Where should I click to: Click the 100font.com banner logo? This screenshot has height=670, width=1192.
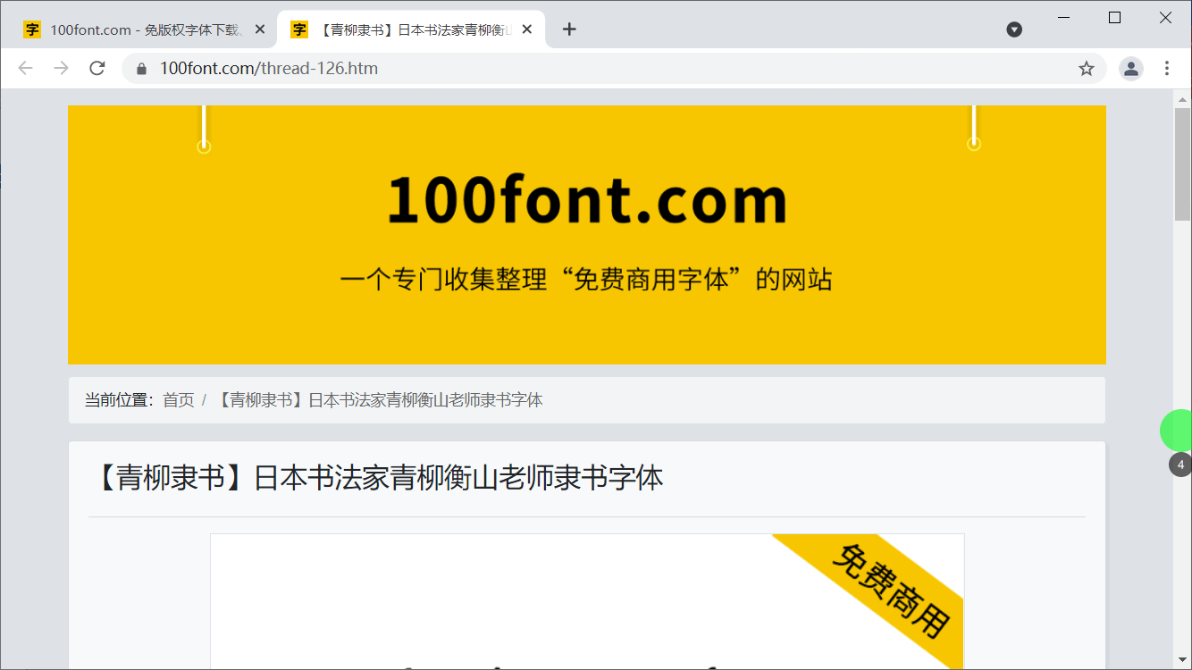587,199
